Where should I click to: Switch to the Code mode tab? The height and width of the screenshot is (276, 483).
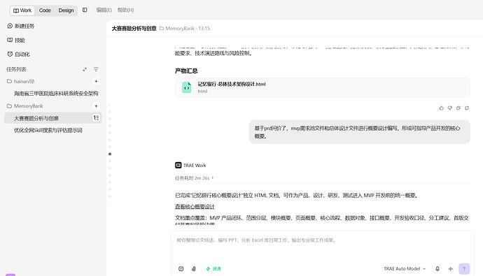pos(45,10)
